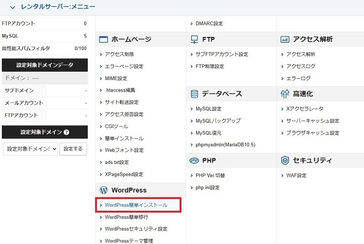Click the 高性能スパムフィルタ row label

click(26, 49)
